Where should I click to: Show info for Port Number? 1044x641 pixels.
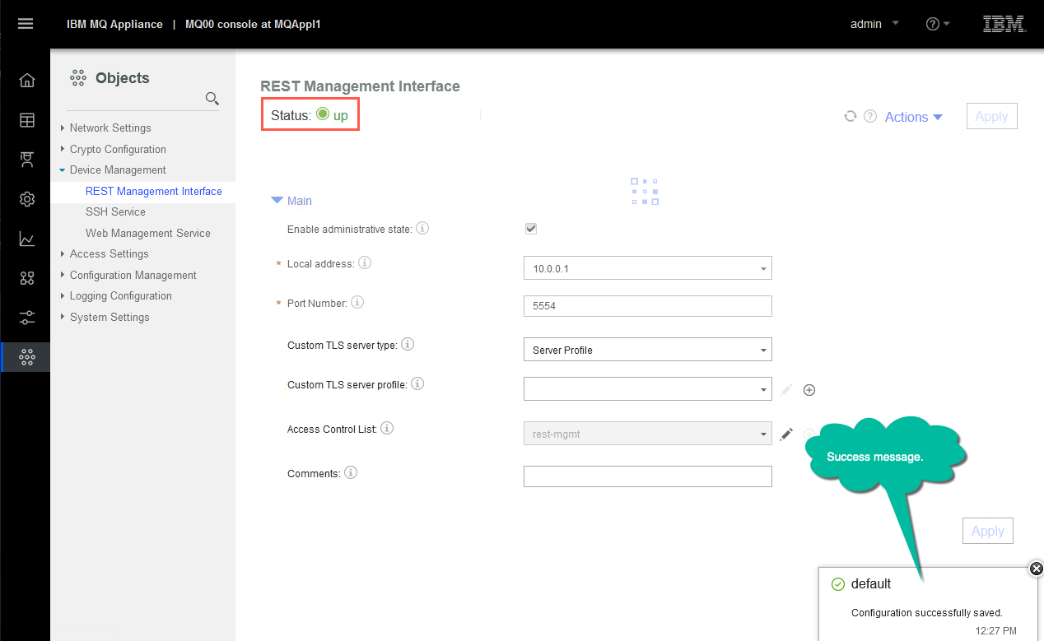pyautogui.click(x=357, y=302)
